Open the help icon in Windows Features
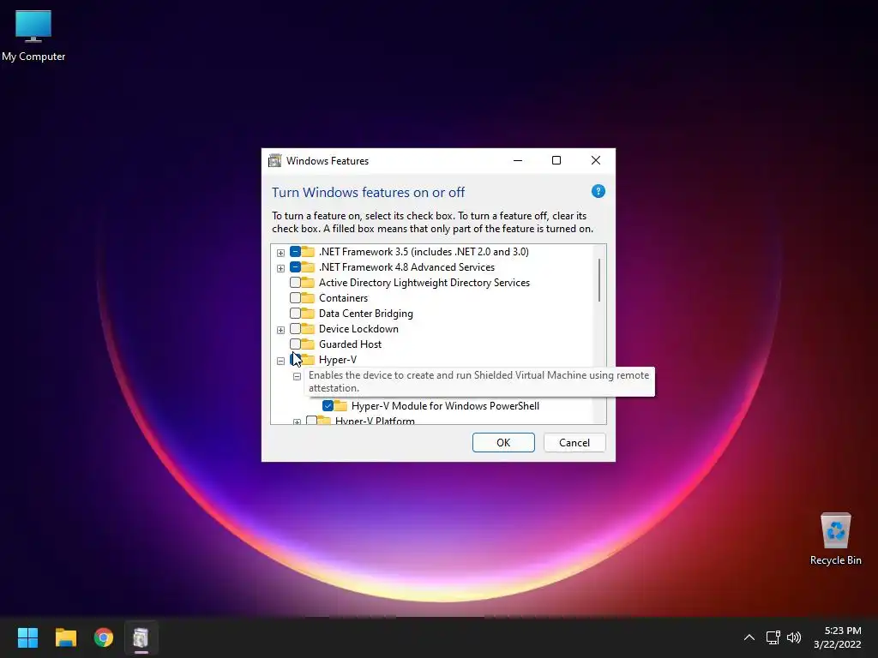 click(x=598, y=191)
